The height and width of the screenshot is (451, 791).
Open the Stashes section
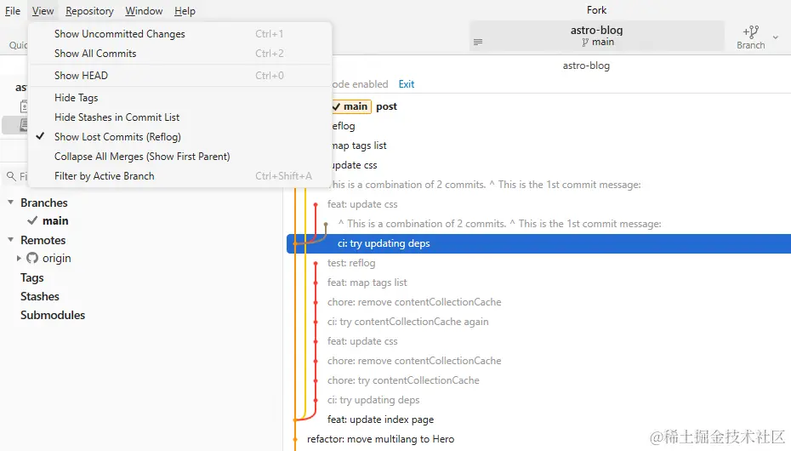click(x=40, y=297)
